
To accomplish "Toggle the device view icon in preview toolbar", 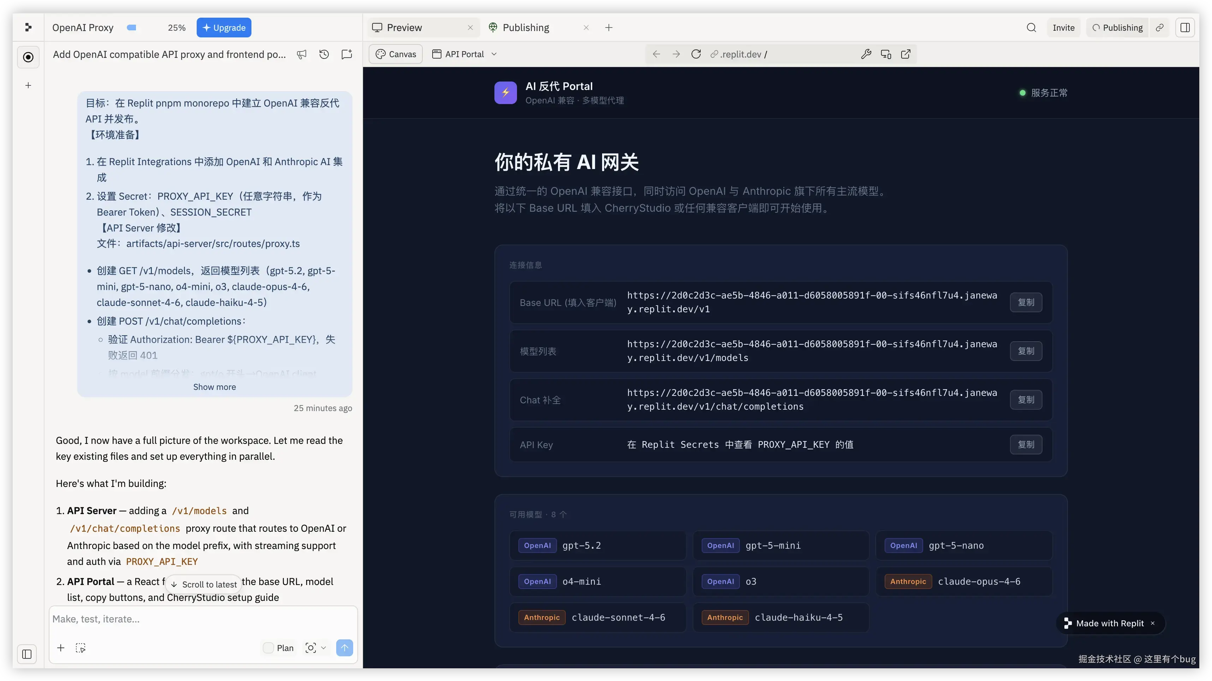I will [886, 54].
